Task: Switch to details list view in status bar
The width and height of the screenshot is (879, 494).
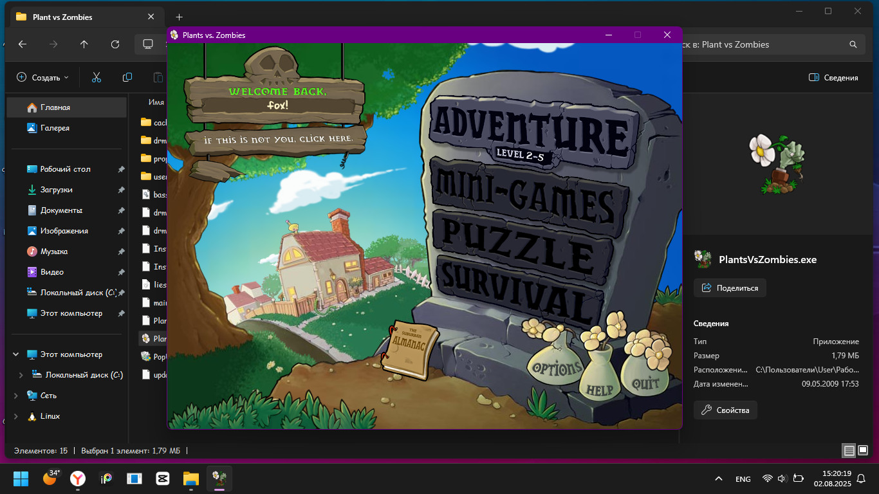Action: [849, 451]
